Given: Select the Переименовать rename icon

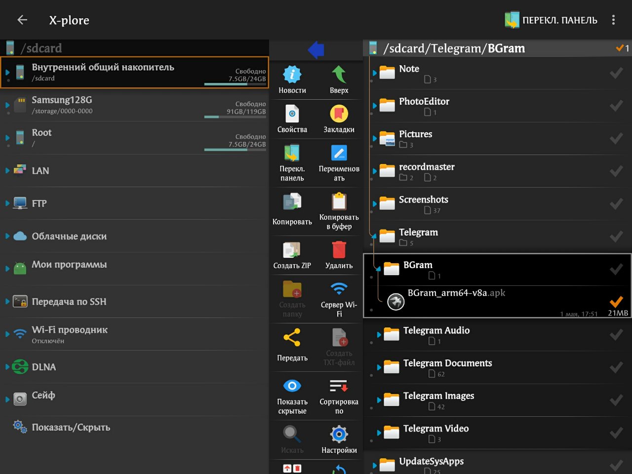Looking at the screenshot, I should tap(339, 153).
